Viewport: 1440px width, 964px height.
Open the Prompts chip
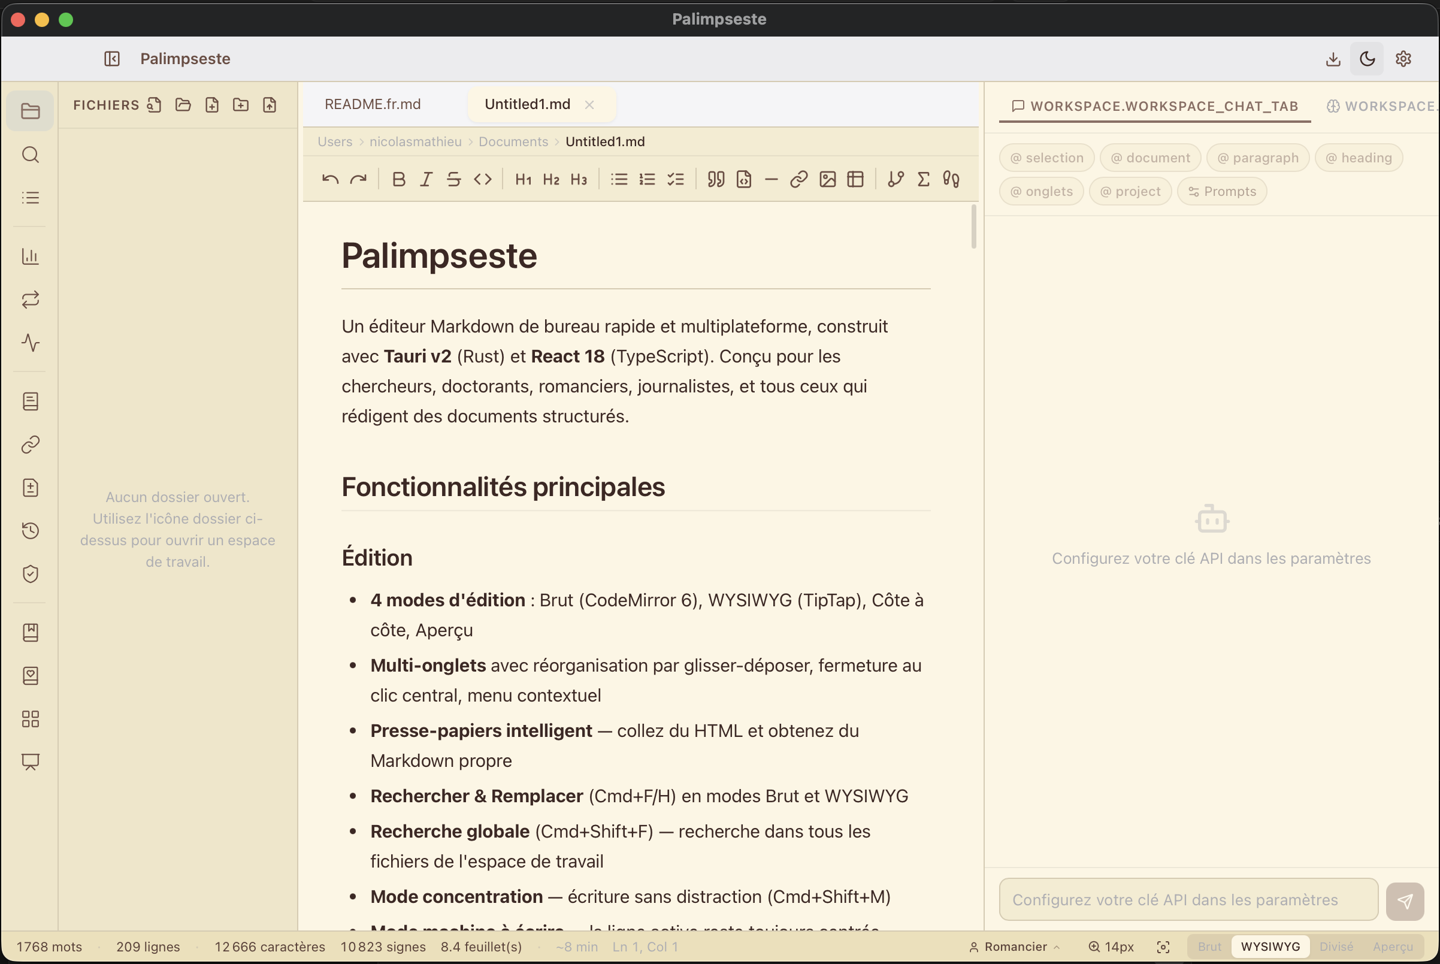[1222, 192]
